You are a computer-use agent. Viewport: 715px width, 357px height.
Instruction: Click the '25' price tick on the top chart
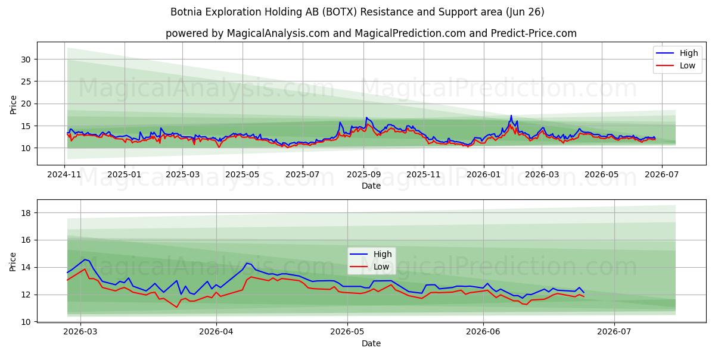(27, 82)
